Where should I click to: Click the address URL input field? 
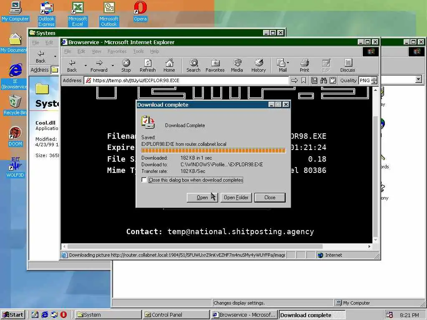[186, 80]
